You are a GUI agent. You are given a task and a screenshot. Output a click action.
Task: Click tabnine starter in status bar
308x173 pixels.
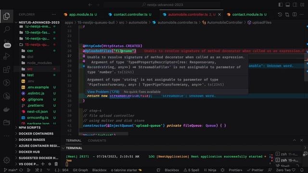[126, 170]
